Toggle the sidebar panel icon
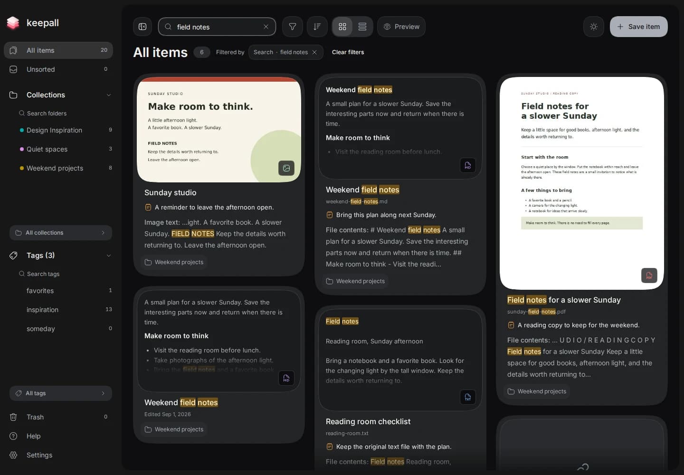 click(x=142, y=27)
